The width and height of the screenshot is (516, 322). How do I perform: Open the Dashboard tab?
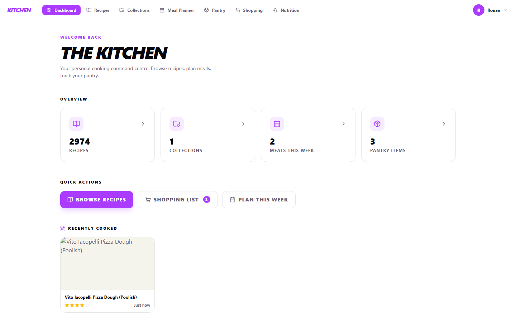pos(62,10)
